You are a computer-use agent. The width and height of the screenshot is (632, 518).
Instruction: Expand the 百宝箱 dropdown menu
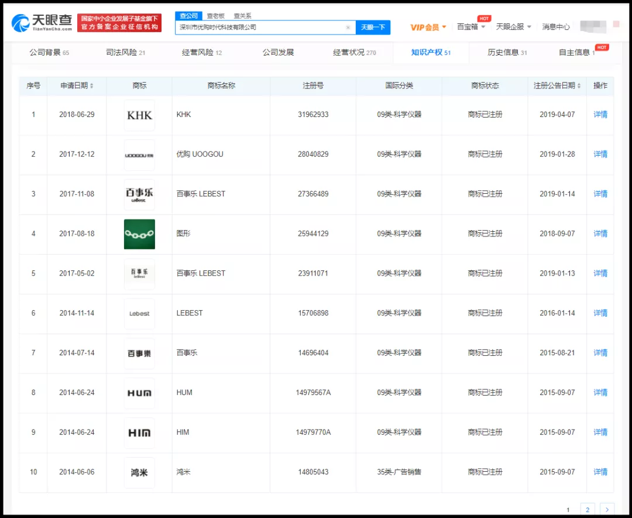(470, 27)
